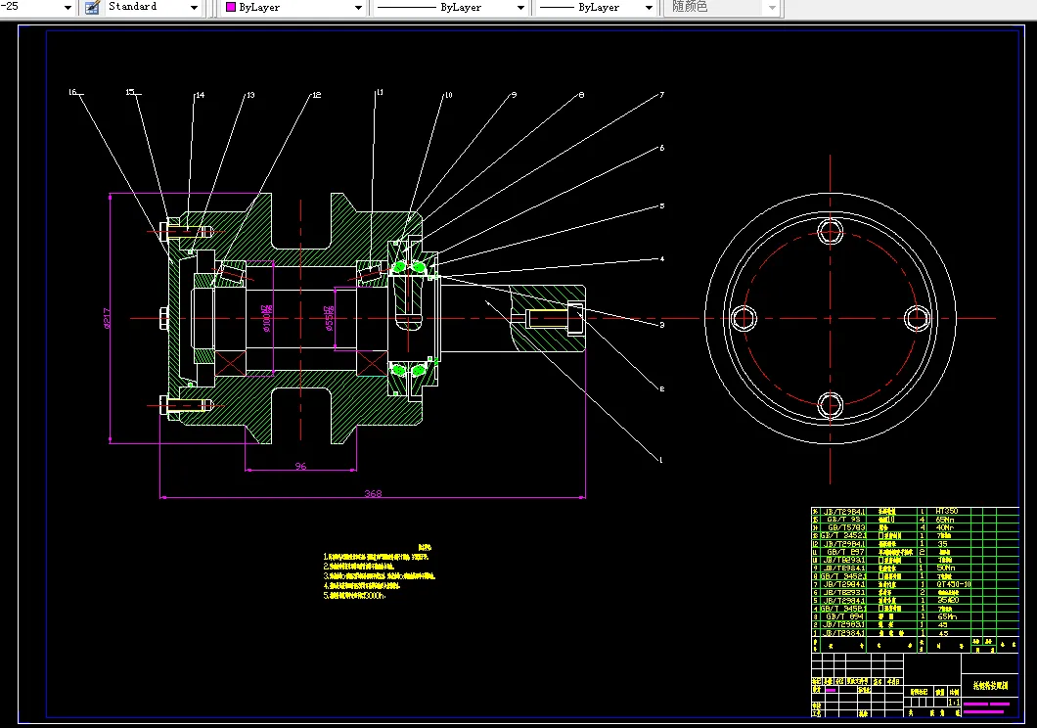
Task: Expand the "-25" dropdown list
Action: click(x=68, y=8)
